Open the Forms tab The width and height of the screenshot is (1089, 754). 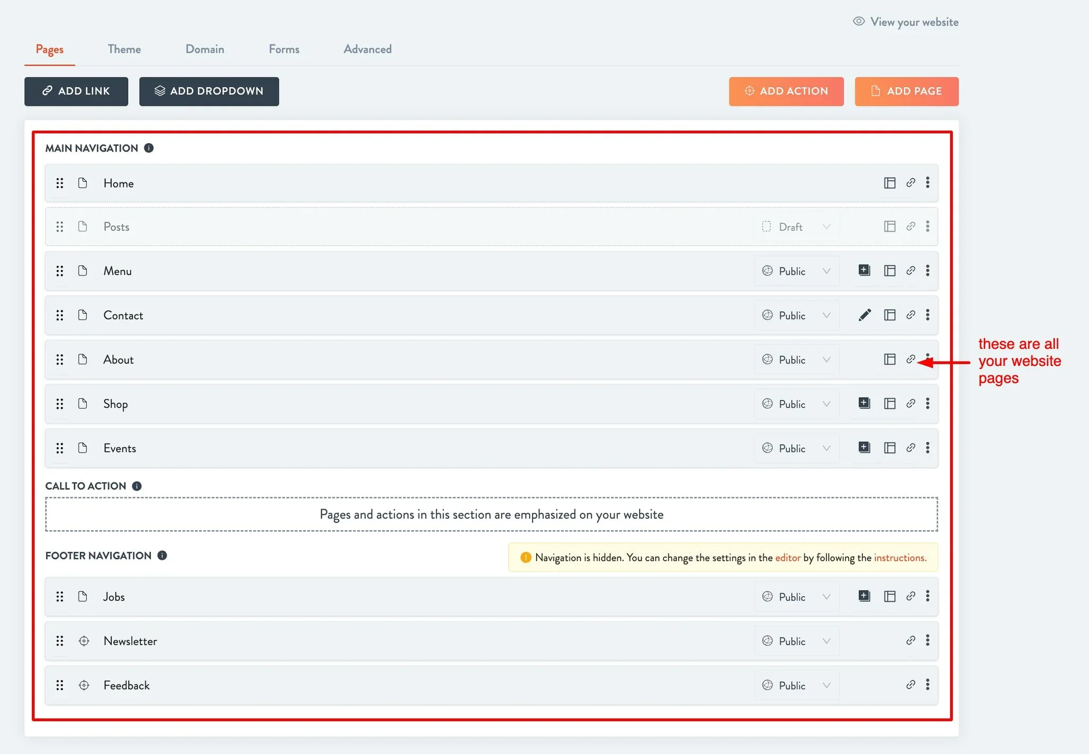(x=284, y=49)
